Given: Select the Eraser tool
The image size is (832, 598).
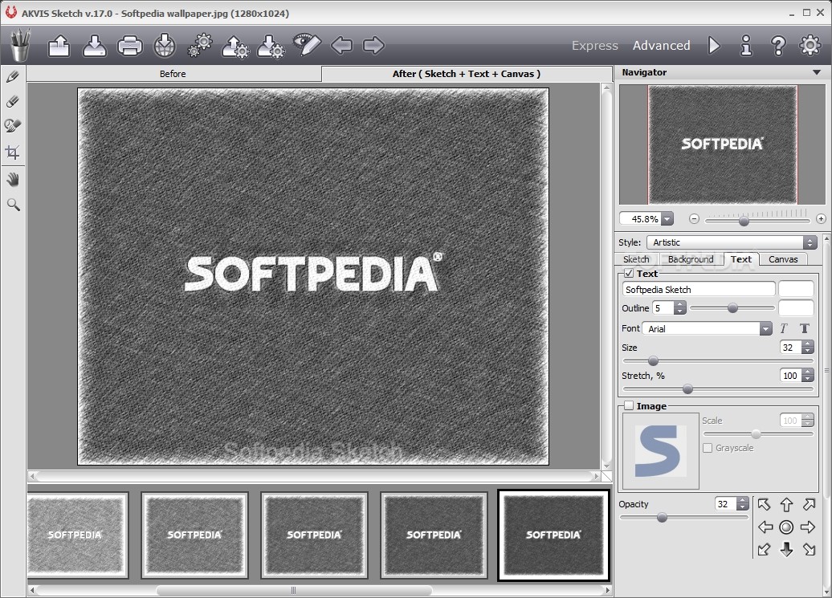Looking at the screenshot, I should point(13,101).
